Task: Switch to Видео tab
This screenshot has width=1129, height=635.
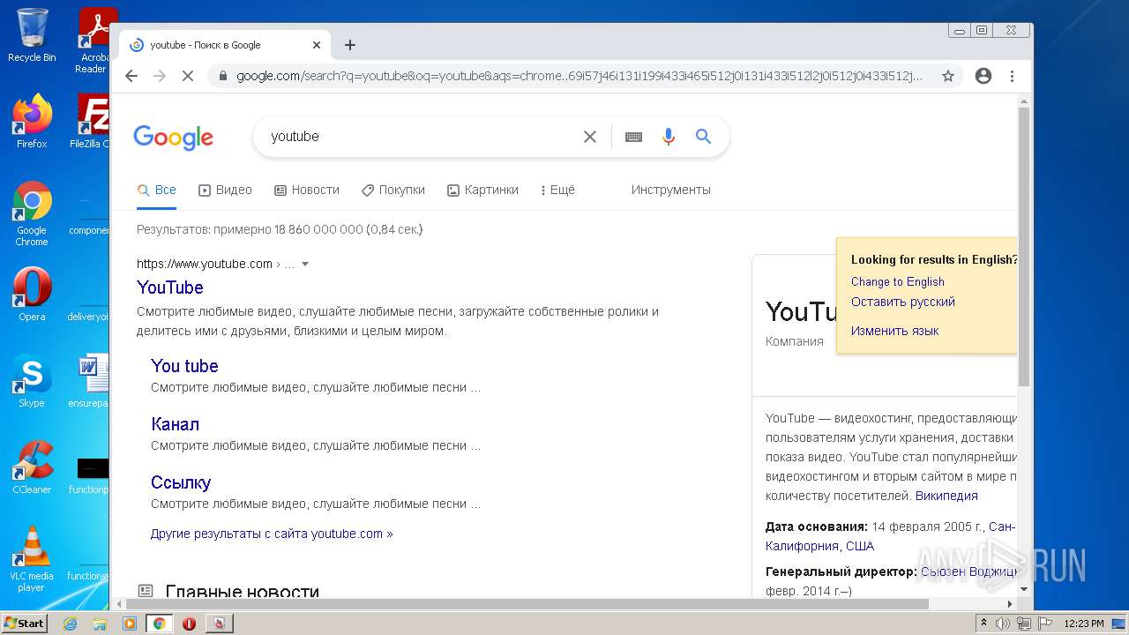Action: point(225,190)
